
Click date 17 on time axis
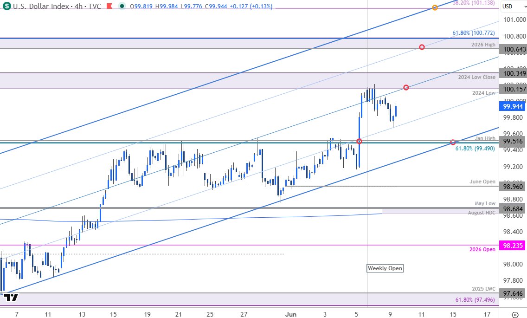point(487,314)
